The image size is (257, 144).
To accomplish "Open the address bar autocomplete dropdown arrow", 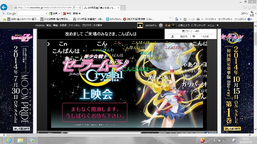I will (77, 7).
